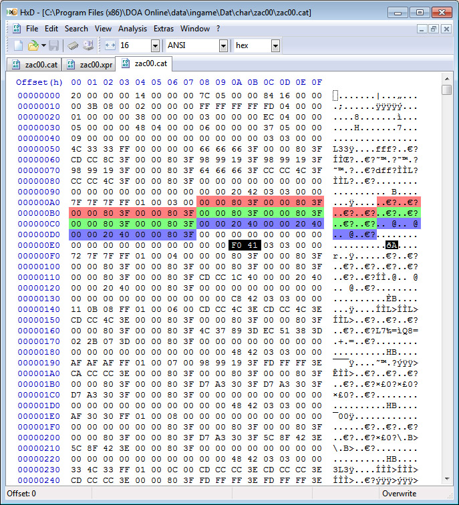The height and width of the screenshot is (505, 459).
Task: Click byte EC in row 00000020
Action: 269,117
